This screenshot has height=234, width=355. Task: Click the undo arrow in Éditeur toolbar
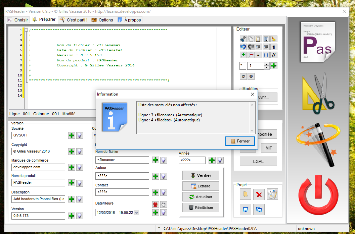click(x=243, y=47)
